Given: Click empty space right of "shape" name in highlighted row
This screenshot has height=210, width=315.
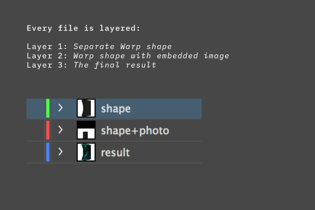Looking at the screenshot, I should 166,109.
